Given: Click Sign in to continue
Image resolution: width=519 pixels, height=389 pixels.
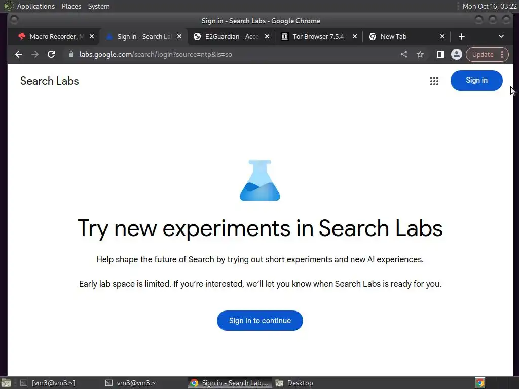Looking at the screenshot, I should (x=260, y=321).
